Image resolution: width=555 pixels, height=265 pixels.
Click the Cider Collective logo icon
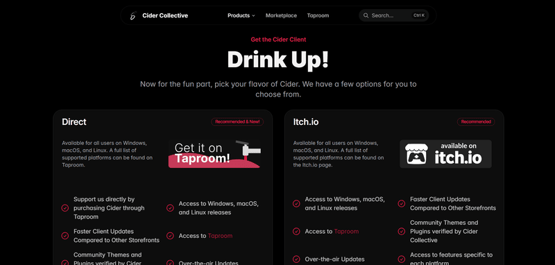click(x=133, y=15)
